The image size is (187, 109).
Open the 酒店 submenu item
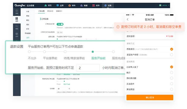[28, 24]
